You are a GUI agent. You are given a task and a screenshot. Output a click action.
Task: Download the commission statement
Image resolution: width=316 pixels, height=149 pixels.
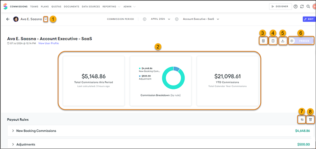pyautogui.click(x=283, y=41)
